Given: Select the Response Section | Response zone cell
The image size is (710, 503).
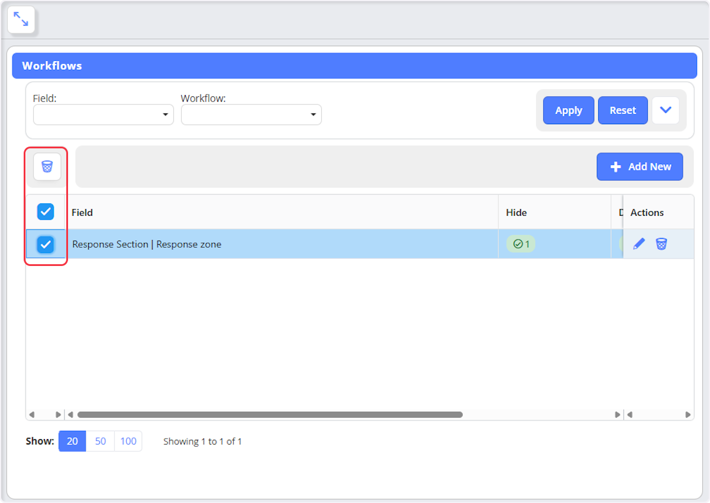Looking at the screenshot, I should point(282,244).
